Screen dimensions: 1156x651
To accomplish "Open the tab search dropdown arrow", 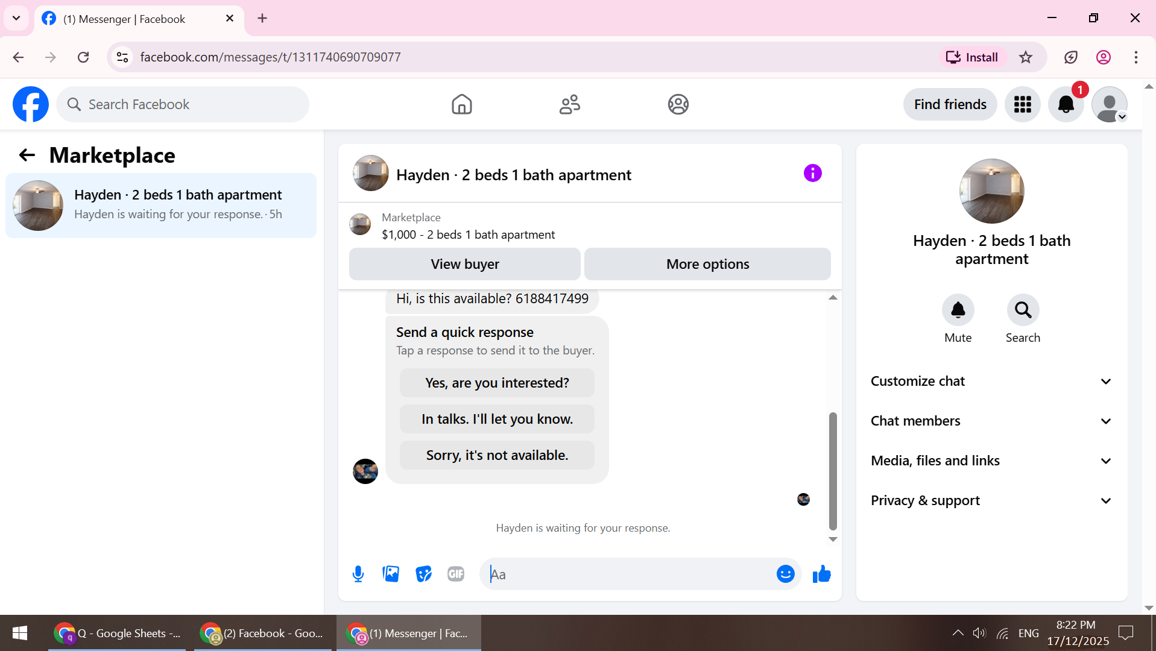I will click(x=16, y=18).
